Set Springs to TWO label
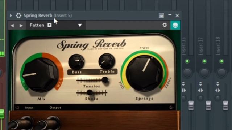This screenshot has height=130, width=232. [x=144, y=48]
